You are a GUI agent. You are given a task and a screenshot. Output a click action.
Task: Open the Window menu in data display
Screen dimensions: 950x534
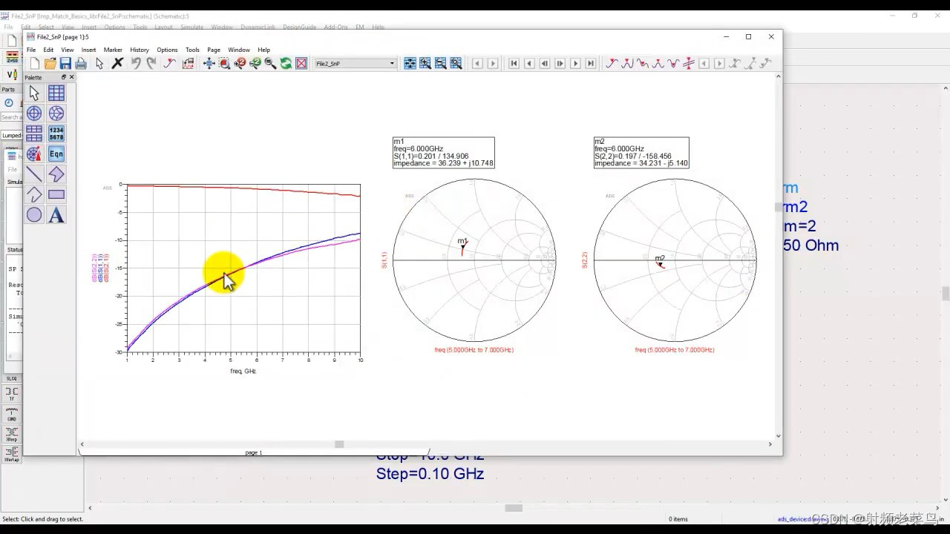[239, 50]
